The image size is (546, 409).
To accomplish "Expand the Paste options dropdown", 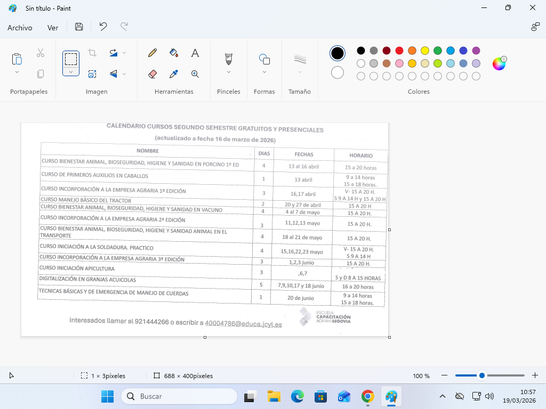I will (x=17, y=72).
